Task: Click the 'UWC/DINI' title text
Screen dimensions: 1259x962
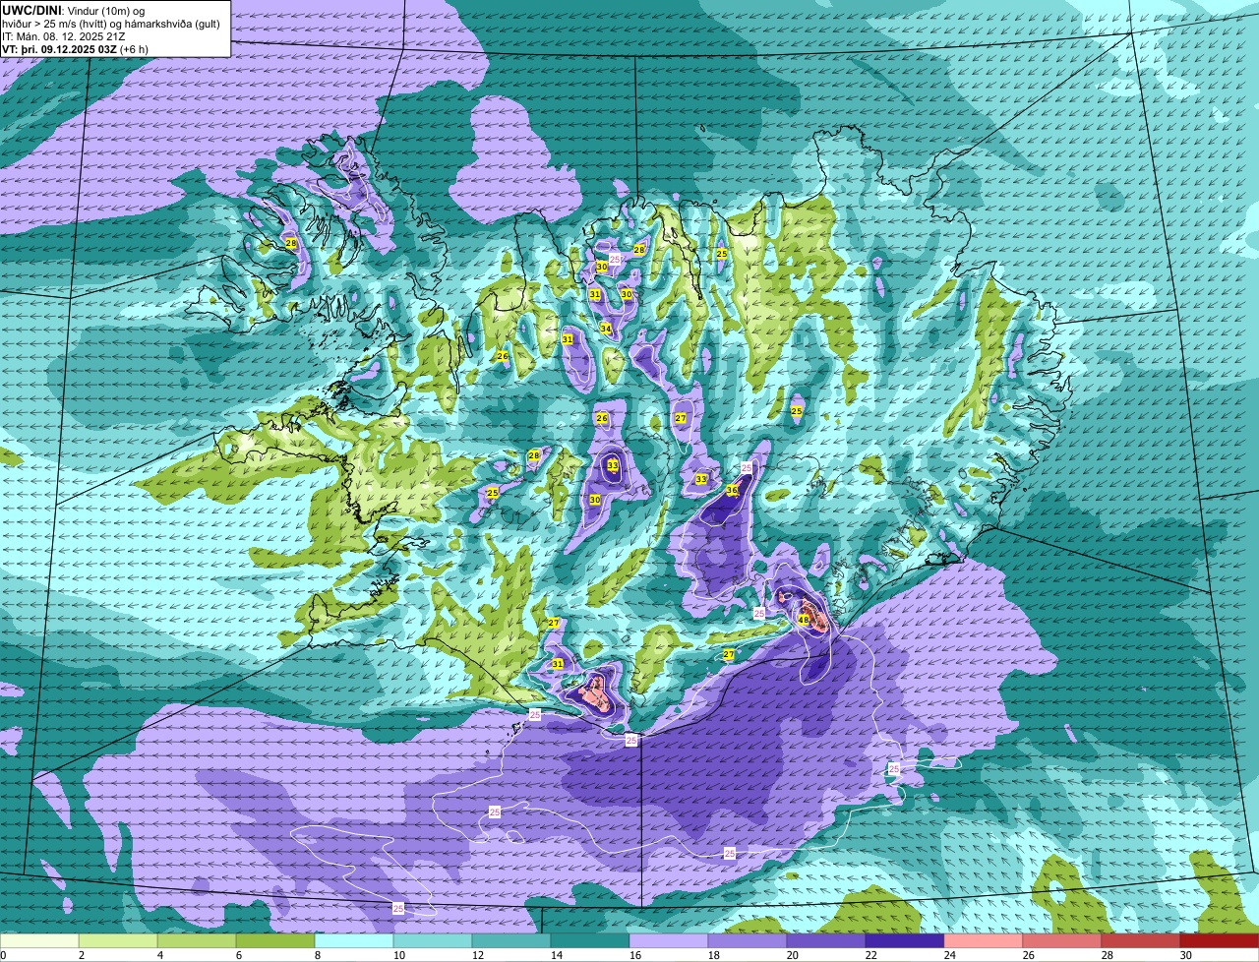Action: 32,9
